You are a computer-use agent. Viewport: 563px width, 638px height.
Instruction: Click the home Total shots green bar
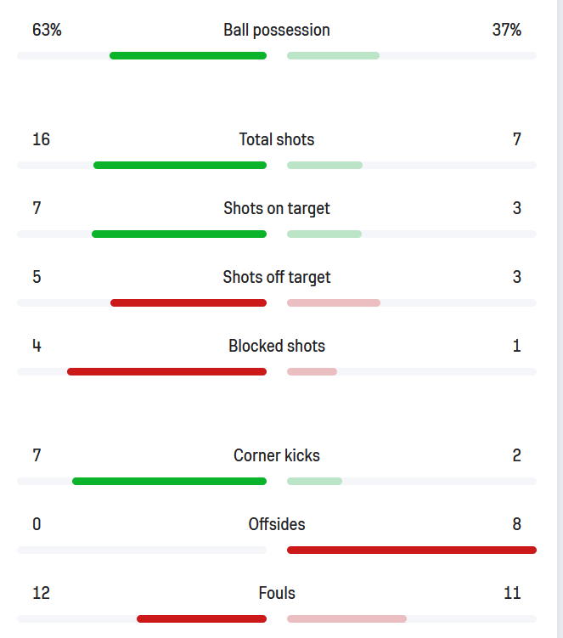point(180,166)
